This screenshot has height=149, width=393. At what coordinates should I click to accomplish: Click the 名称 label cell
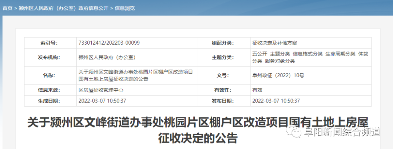(50, 75)
